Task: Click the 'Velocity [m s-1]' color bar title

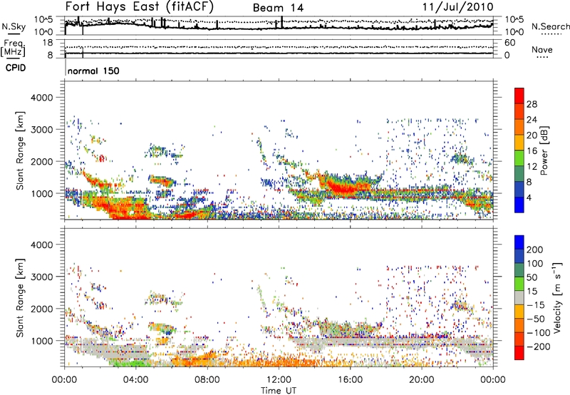Action: [x=557, y=297]
